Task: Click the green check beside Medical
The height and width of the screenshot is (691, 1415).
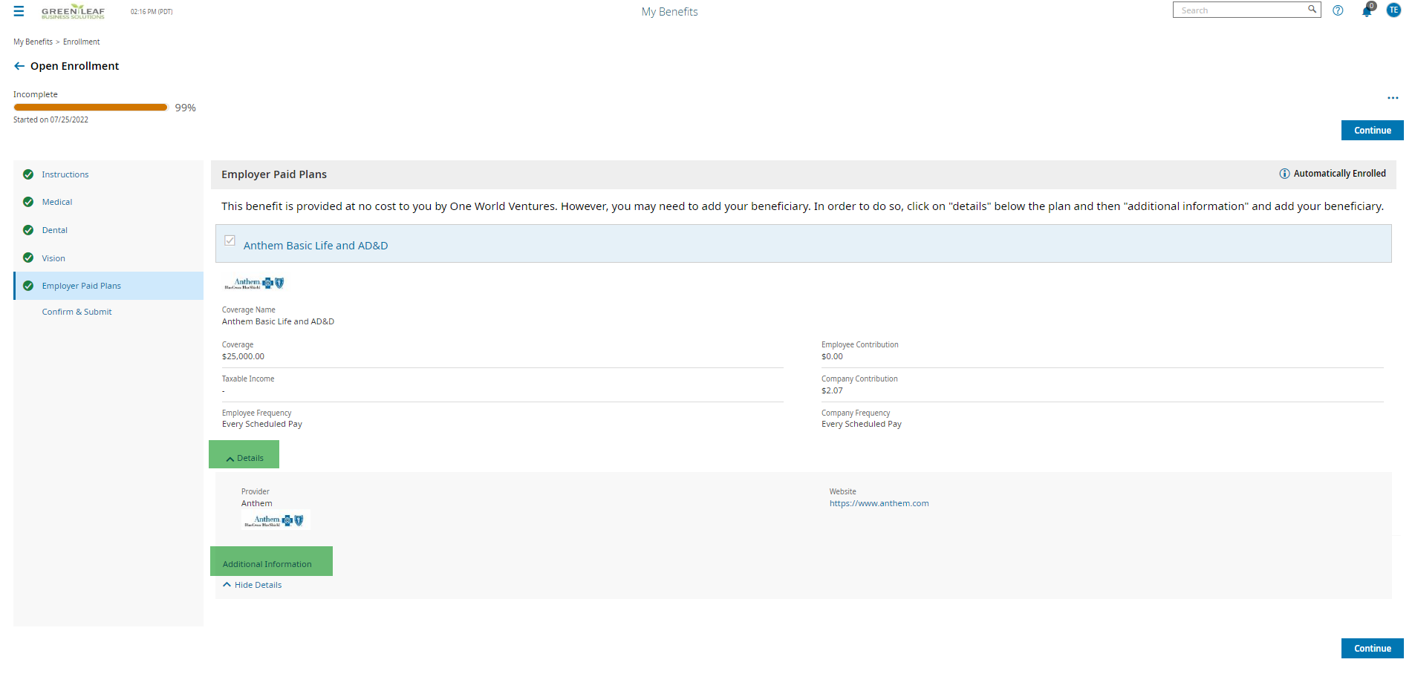Action: point(28,202)
